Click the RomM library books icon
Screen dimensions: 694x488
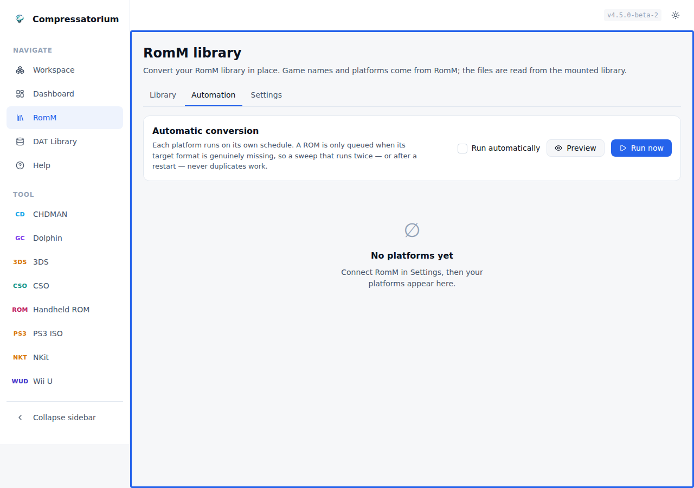pos(20,118)
